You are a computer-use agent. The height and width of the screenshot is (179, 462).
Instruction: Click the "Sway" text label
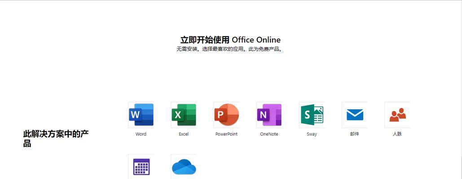click(x=312, y=134)
